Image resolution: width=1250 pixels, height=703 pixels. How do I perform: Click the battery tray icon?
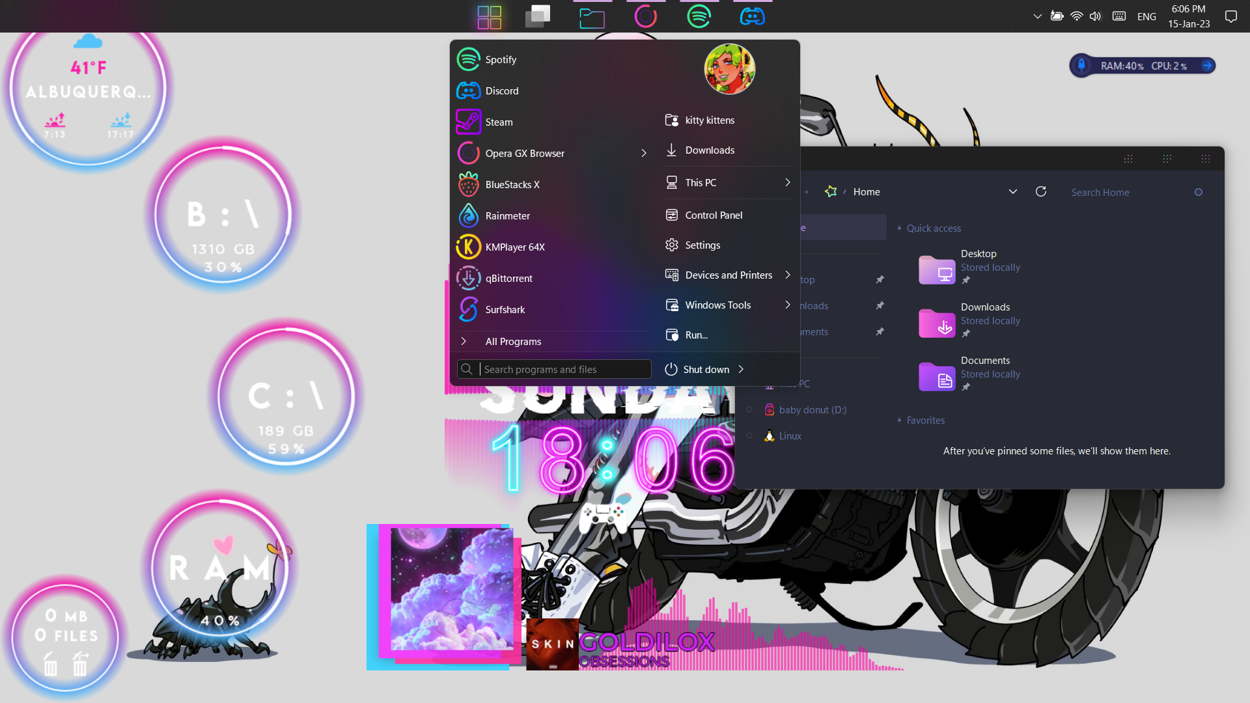(x=1057, y=16)
